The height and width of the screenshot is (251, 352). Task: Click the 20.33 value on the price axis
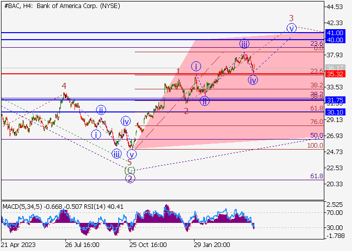pos(335,184)
